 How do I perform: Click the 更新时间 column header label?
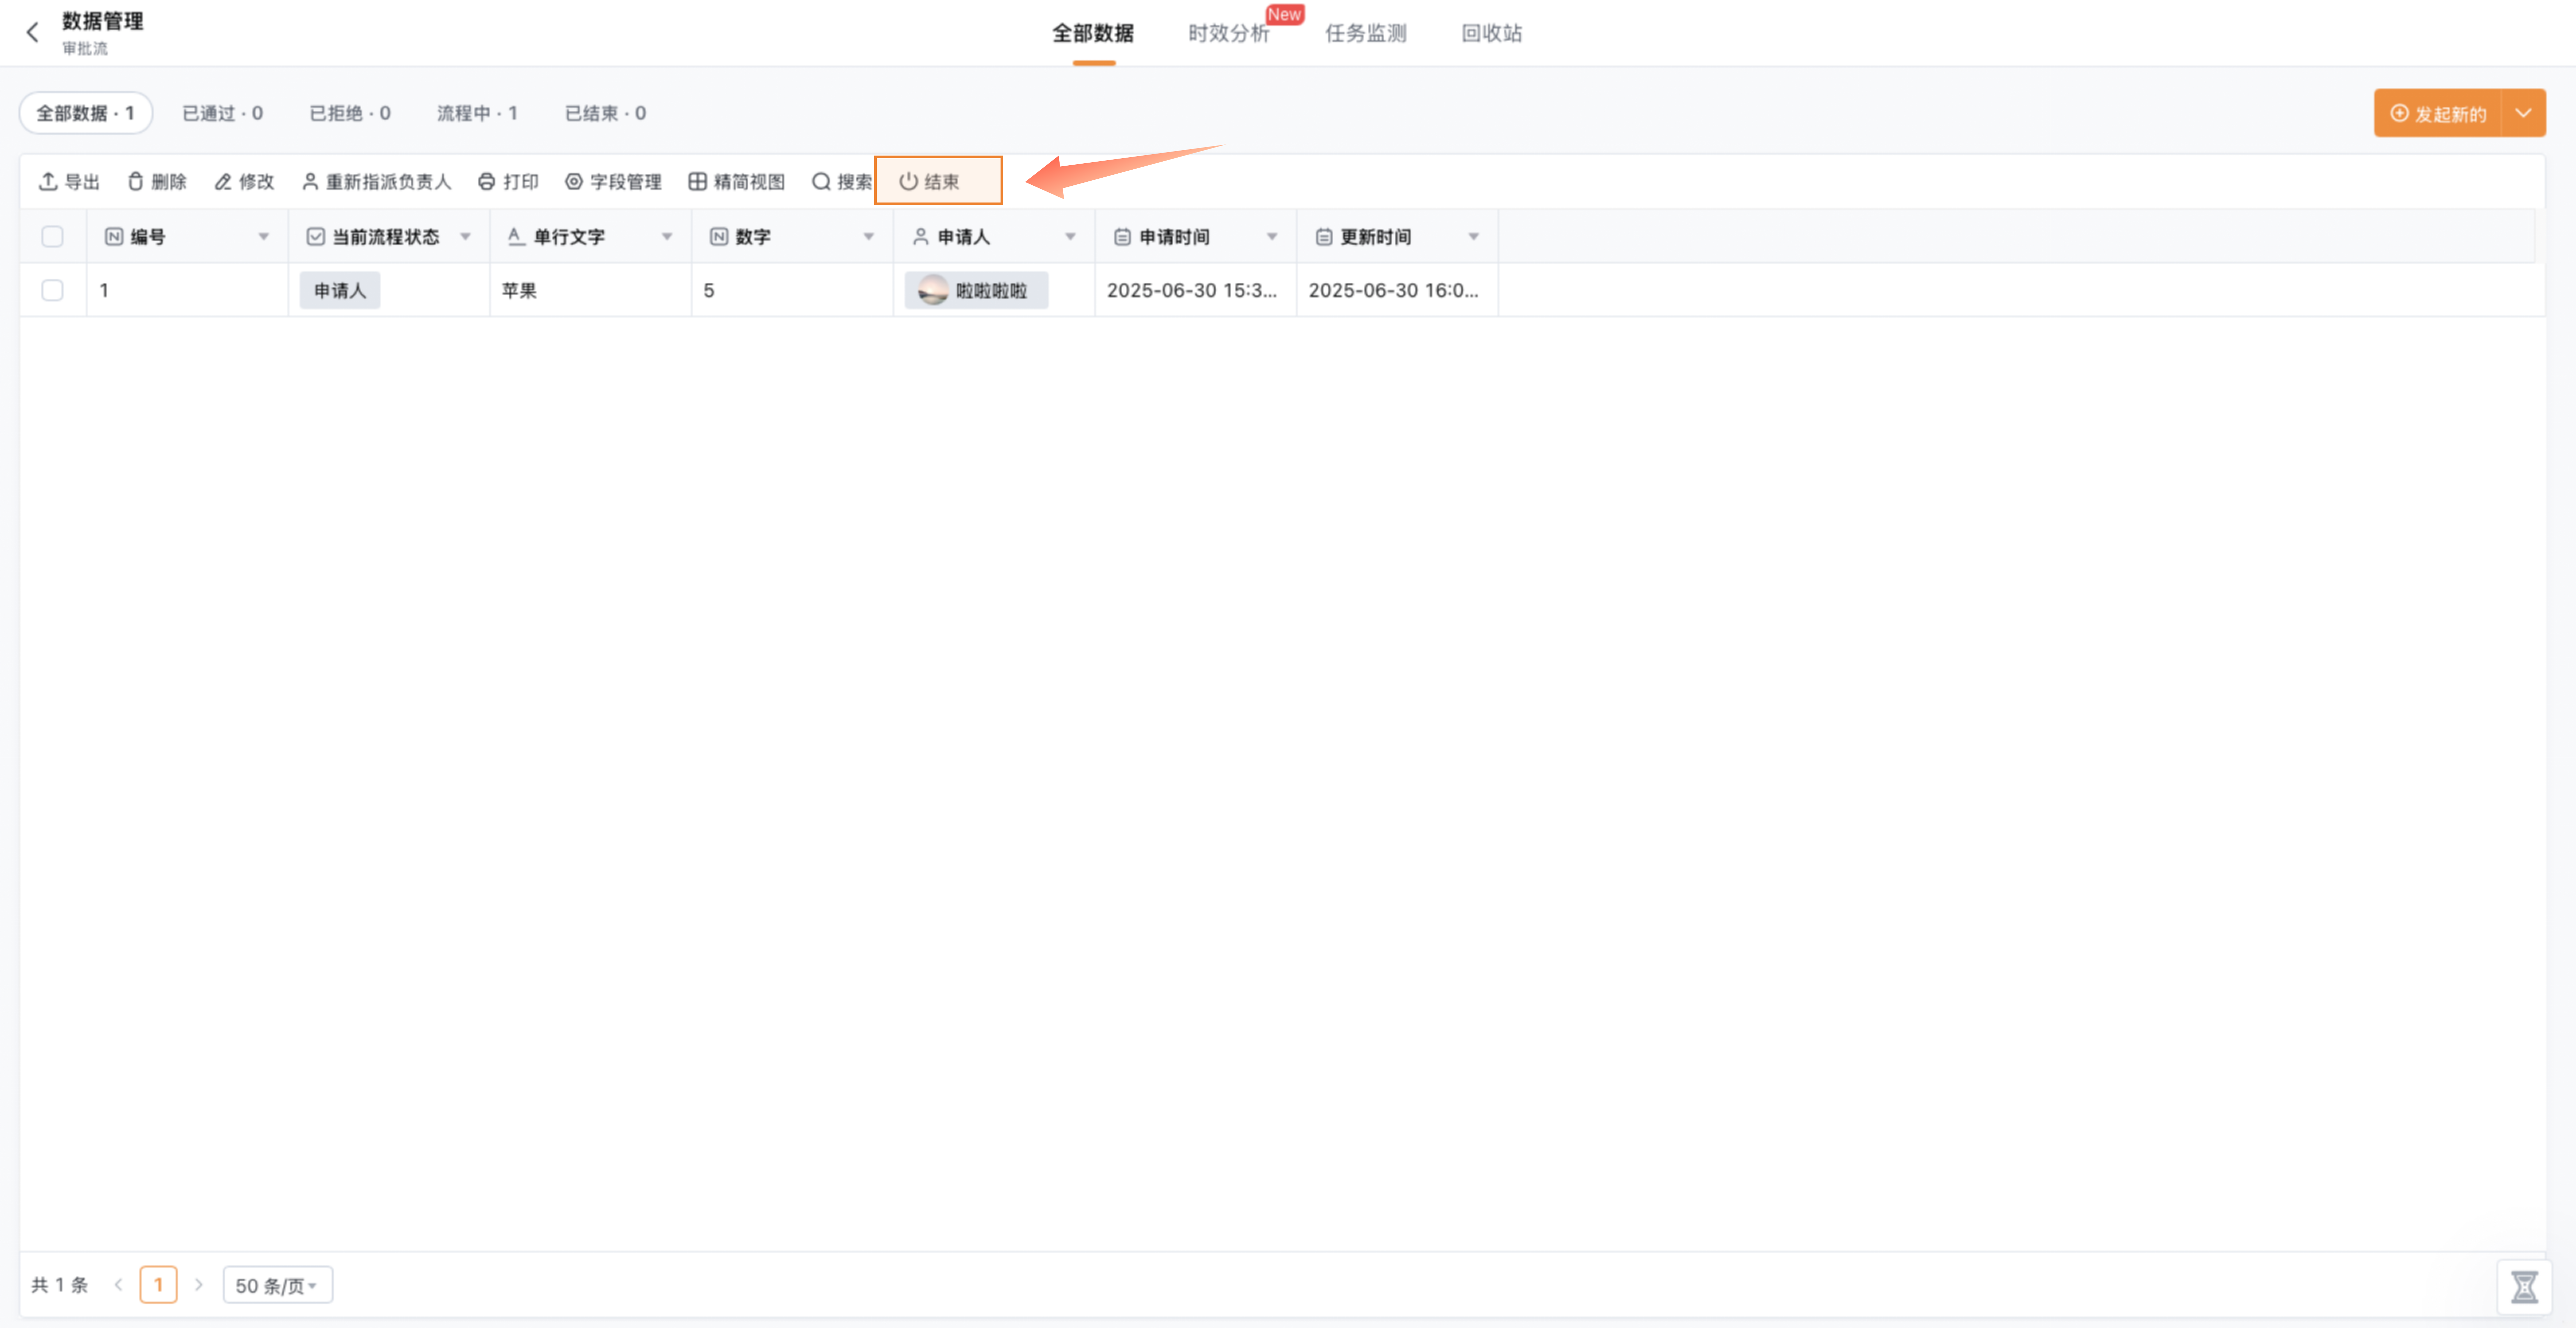click(1376, 237)
